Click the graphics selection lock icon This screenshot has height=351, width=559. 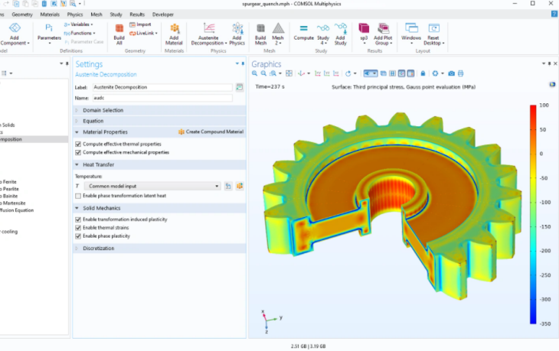click(x=423, y=73)
